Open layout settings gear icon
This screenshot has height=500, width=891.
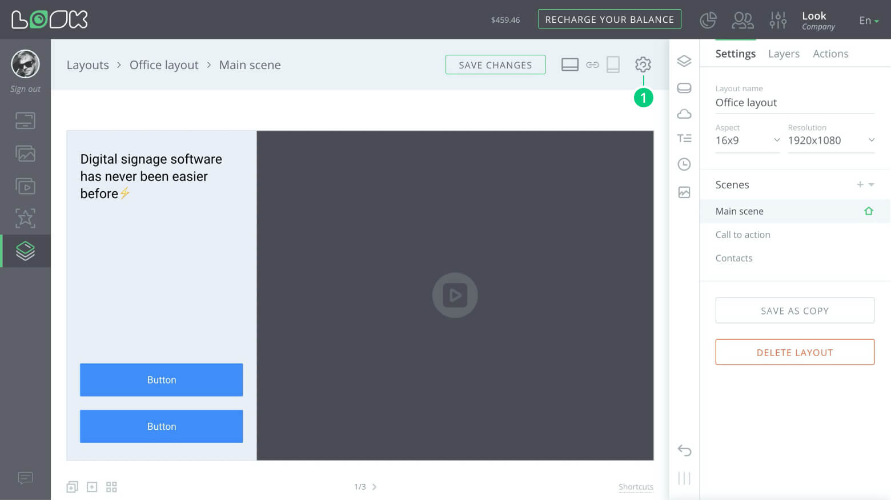pos(643,64)
